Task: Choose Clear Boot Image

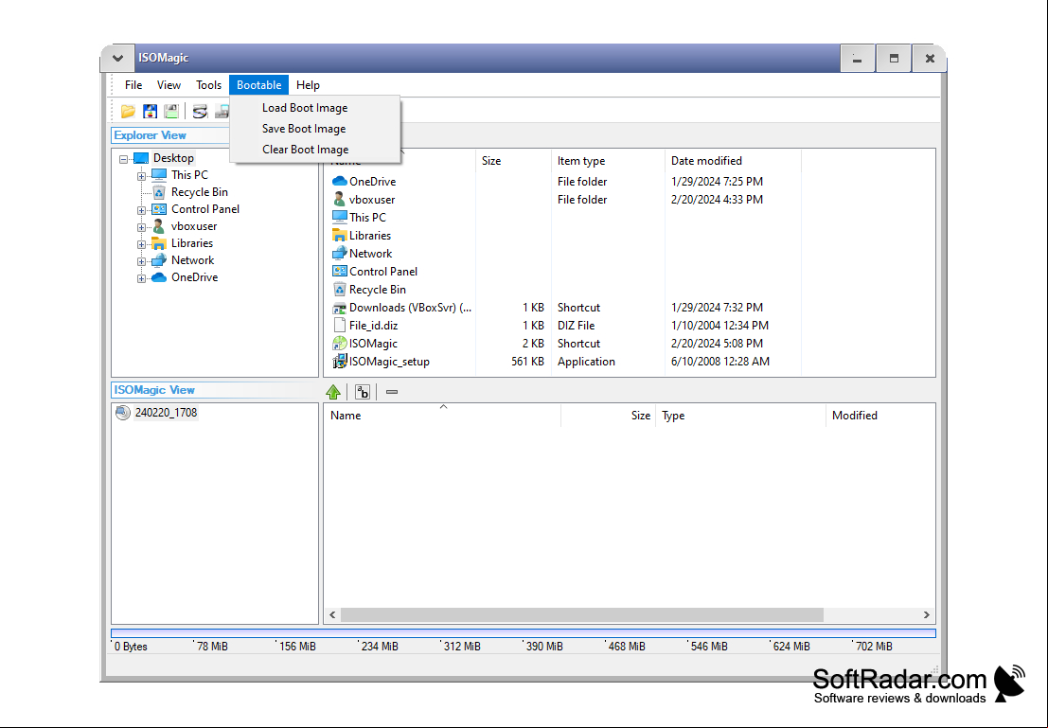Action: (x=315, y=149)
